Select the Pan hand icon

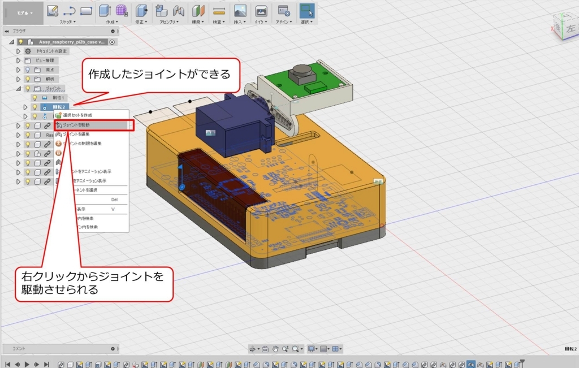coord(275,349)
